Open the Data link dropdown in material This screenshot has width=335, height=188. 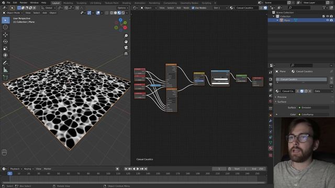pos(323,91)
